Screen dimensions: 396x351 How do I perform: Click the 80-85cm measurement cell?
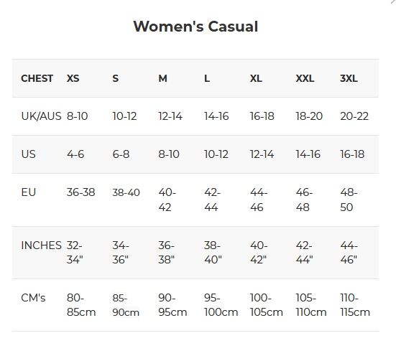pos(81,305)
